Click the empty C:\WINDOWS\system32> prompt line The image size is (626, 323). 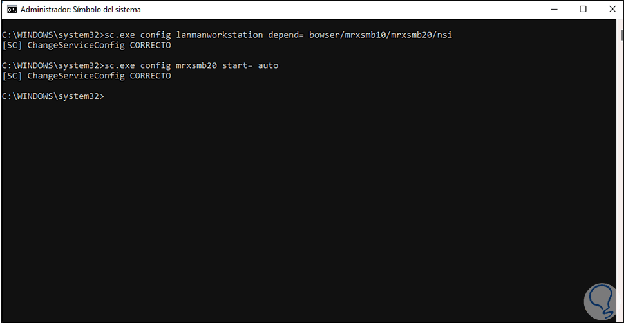click(52, 96)
